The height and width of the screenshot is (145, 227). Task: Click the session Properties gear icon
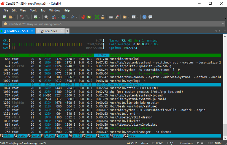[x=35, y=17]
